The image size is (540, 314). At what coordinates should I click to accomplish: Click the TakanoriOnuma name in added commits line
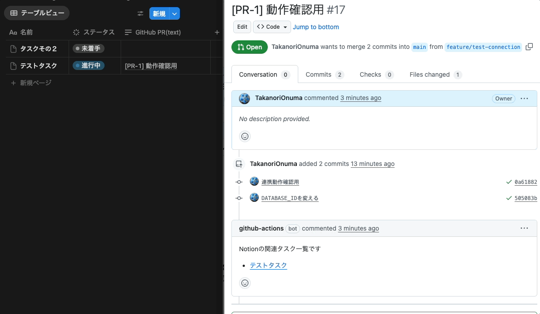[x=274, y=164]
